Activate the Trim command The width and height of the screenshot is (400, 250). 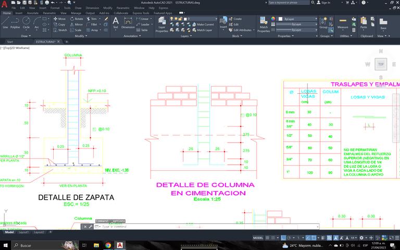click(x=92, y=19)
